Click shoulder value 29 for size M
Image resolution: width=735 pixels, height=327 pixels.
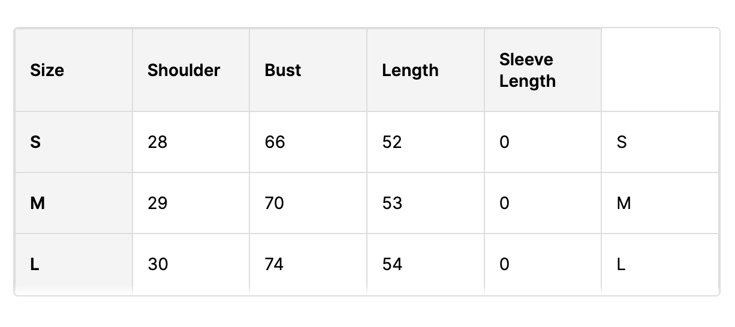(157, 204)
